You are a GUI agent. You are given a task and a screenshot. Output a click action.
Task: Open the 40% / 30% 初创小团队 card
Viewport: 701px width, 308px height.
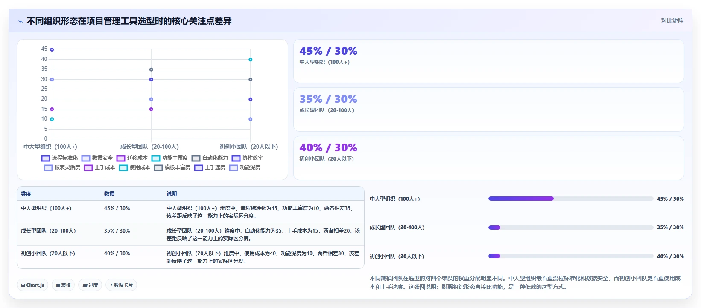(x=488, y=158)
